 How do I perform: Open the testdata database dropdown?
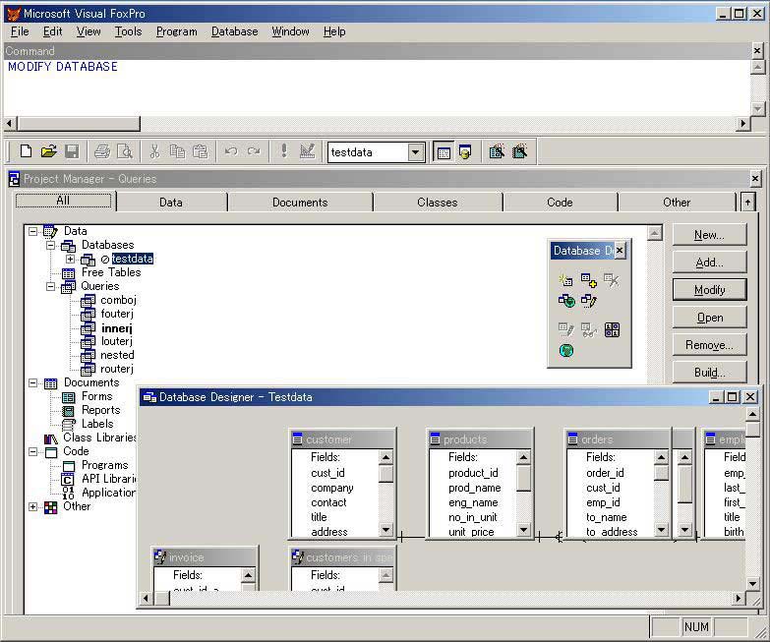[x=415, y=152]
